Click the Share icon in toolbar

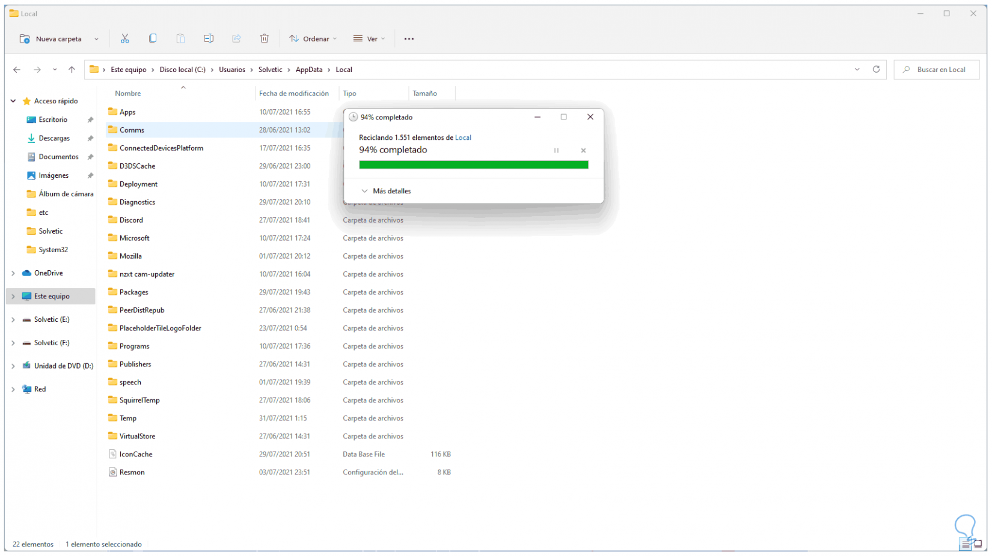pos(236,38)
